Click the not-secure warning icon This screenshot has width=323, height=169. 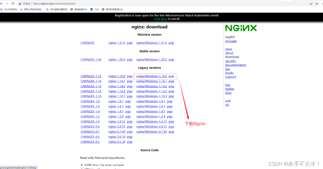click(20, 4)
